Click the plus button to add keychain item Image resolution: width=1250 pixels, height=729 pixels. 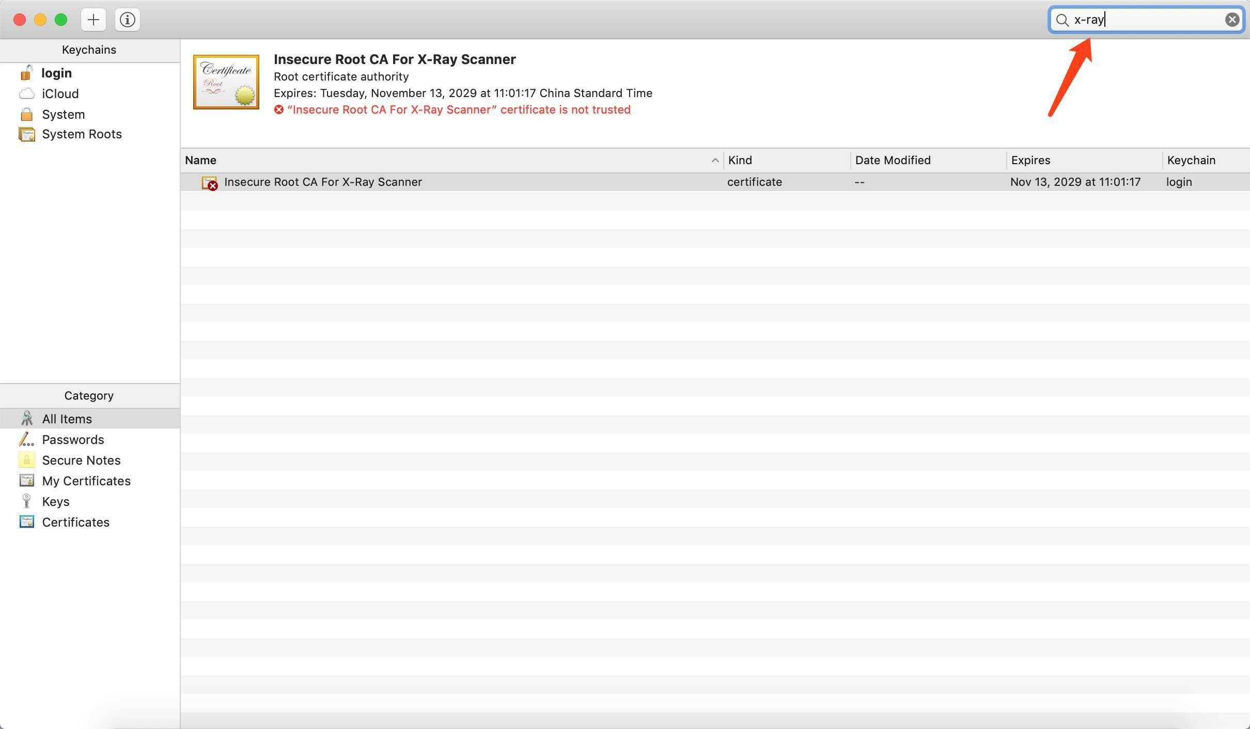tap(93, 20)
